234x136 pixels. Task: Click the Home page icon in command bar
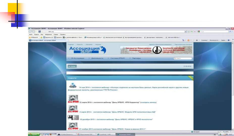click(x=183, y=40)
